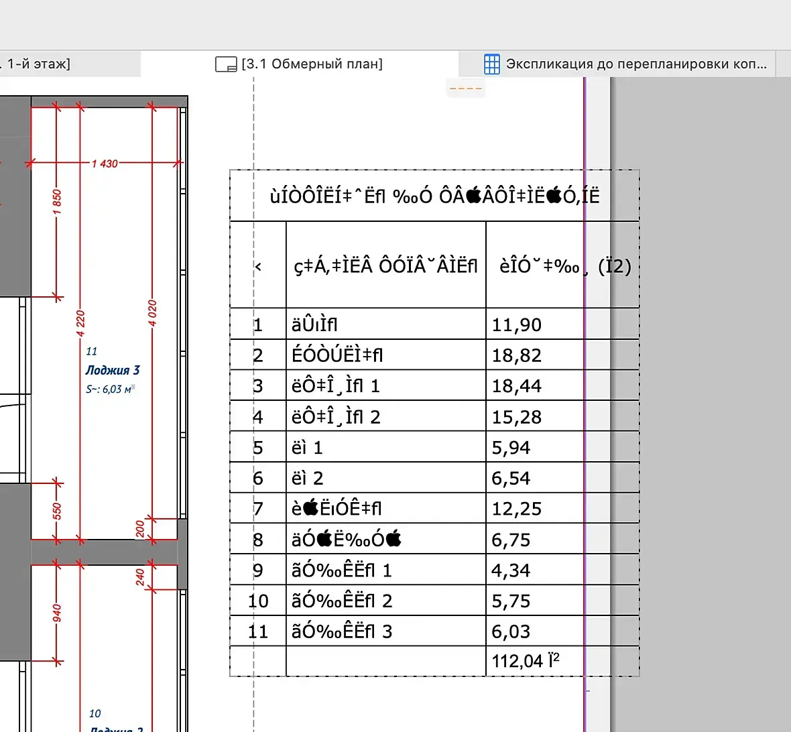
Task: Select the 550 dimension label
Action: point(57,511)
